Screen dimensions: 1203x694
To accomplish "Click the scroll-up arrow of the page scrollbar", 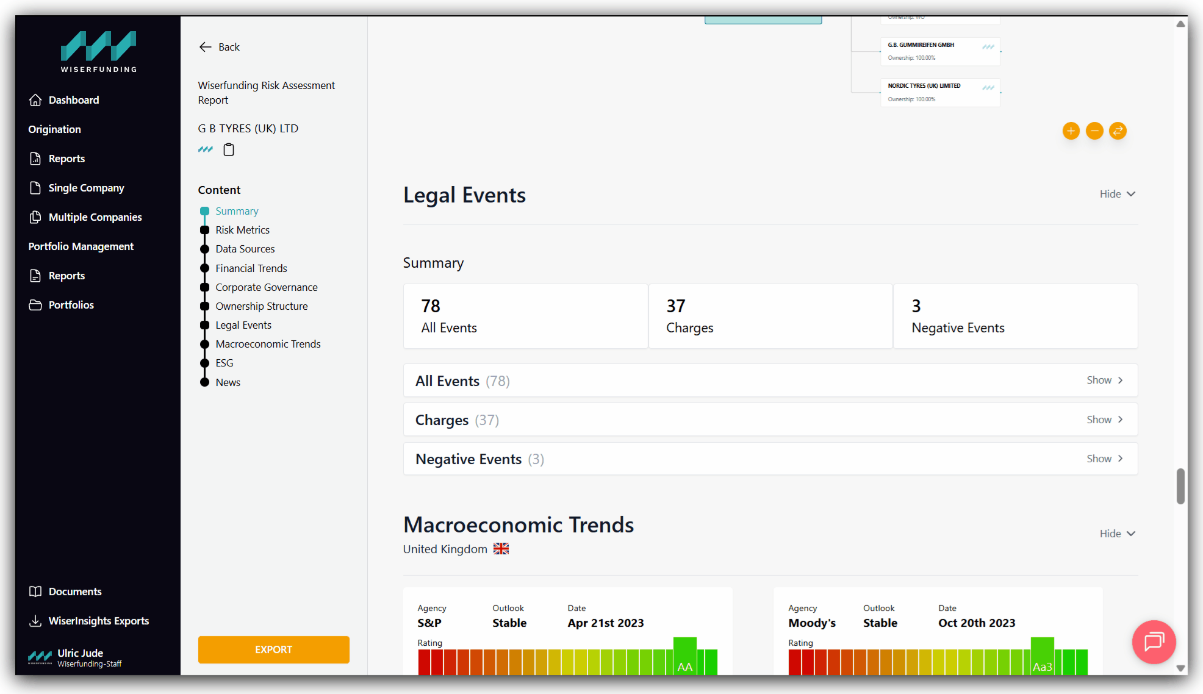I will [x=1180, y=24].
